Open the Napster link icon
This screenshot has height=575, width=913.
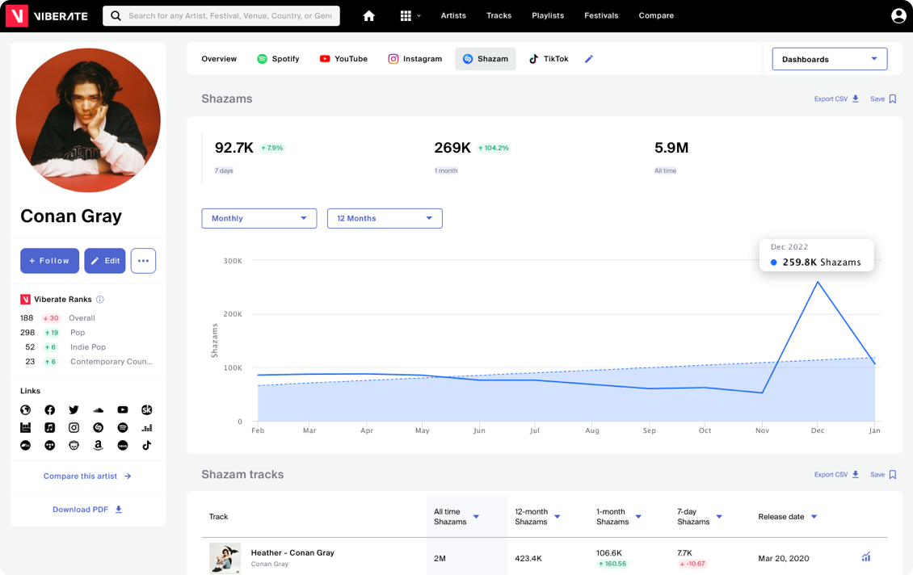74,445
